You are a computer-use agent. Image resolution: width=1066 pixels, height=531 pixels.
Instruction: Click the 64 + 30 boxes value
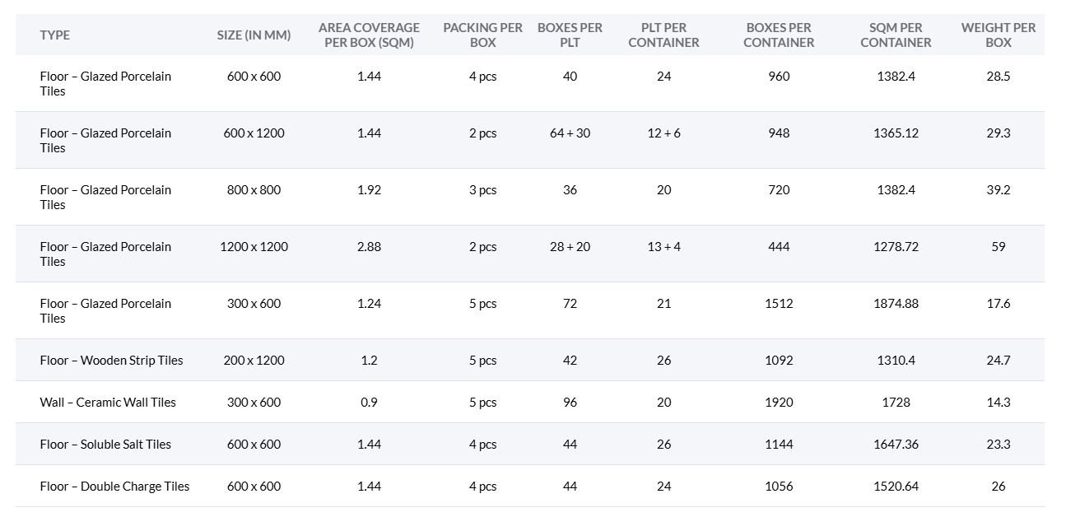(x=570, y=133)
